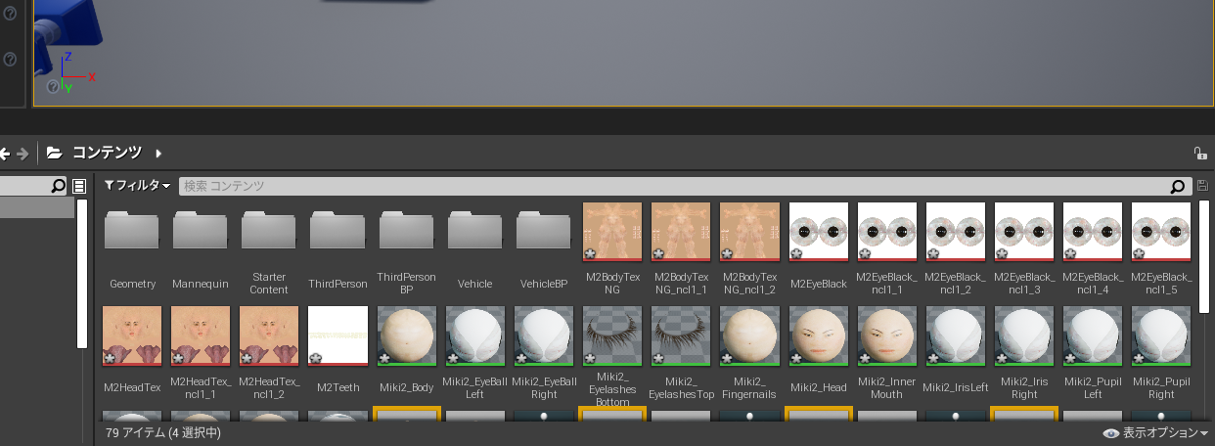Screen dimensions: 1215x446
Task: Select the M2HeadTex_ncl1_1 texture
Action: [201, 335]
